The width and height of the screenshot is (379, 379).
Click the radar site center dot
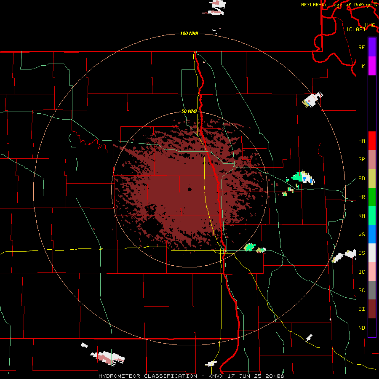click(x=189, y=189)
